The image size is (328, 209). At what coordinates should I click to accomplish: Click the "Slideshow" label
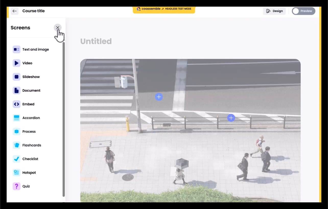(x=31, y=77)
